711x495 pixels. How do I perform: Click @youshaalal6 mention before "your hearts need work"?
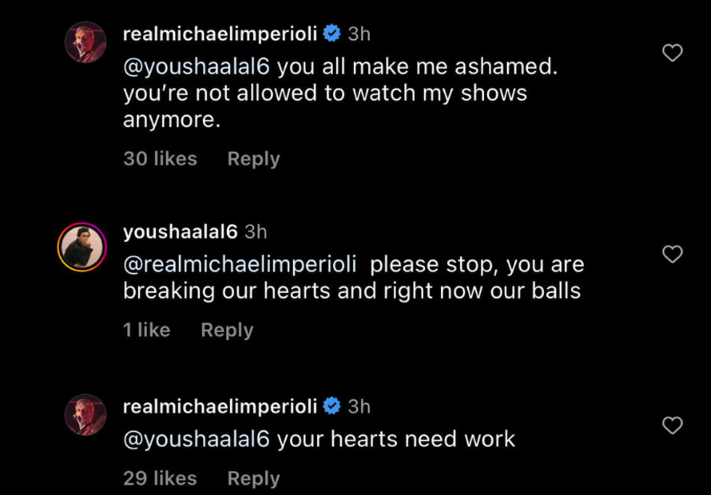(x=197, y=439)
